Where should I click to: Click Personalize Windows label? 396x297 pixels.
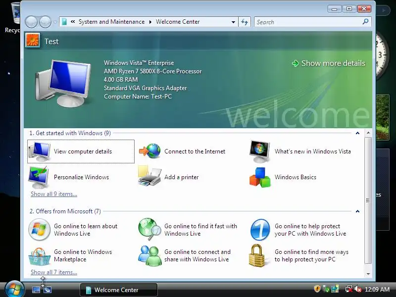click(81, 177)
